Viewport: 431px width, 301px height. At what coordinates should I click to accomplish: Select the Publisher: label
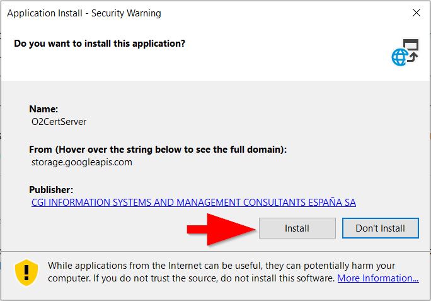point(51,190)
